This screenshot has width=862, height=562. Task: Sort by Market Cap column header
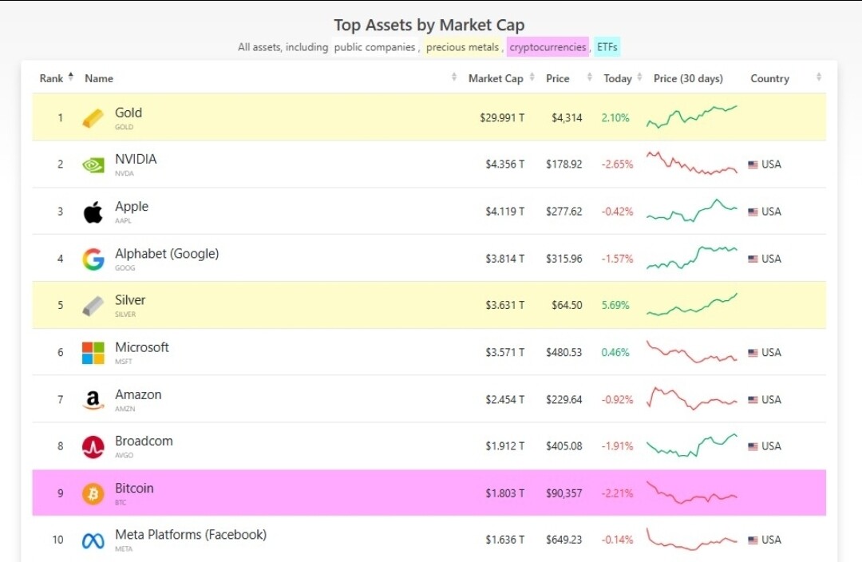coord(495,78)
